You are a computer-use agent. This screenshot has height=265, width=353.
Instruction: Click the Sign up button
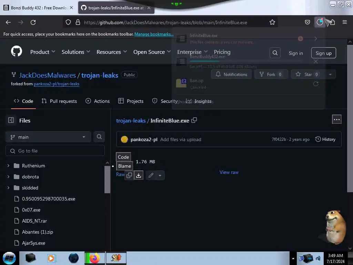[x=323, y=53]
